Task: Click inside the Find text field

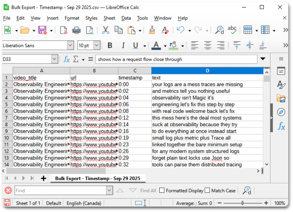Action: pos(60,191)
